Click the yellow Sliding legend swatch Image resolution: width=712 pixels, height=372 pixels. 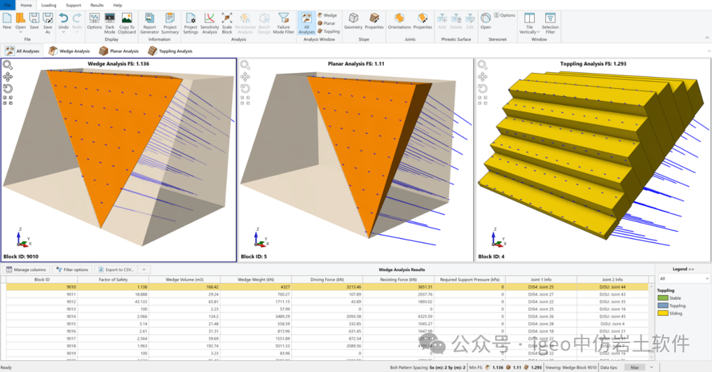[x=663, y=313]
